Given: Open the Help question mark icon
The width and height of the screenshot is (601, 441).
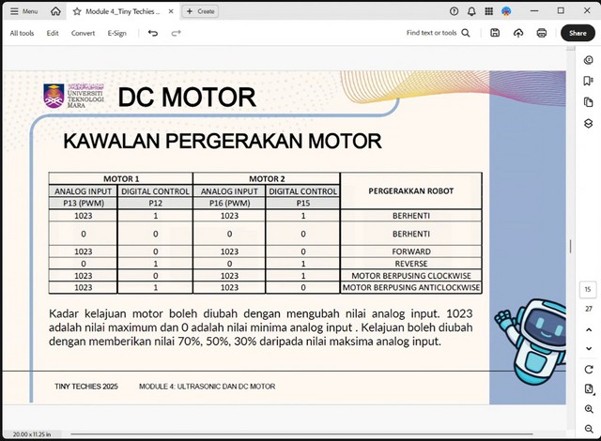Looking at the screenshot, I should coord(455,11).
